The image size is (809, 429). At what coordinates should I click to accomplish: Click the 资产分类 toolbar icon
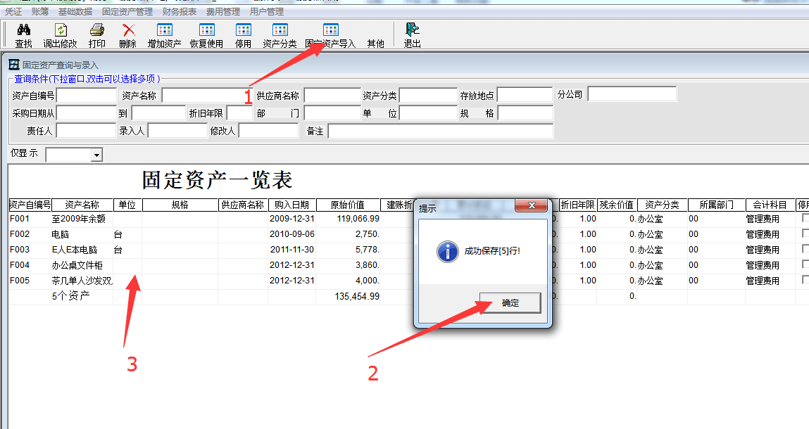tap(280, 30)
